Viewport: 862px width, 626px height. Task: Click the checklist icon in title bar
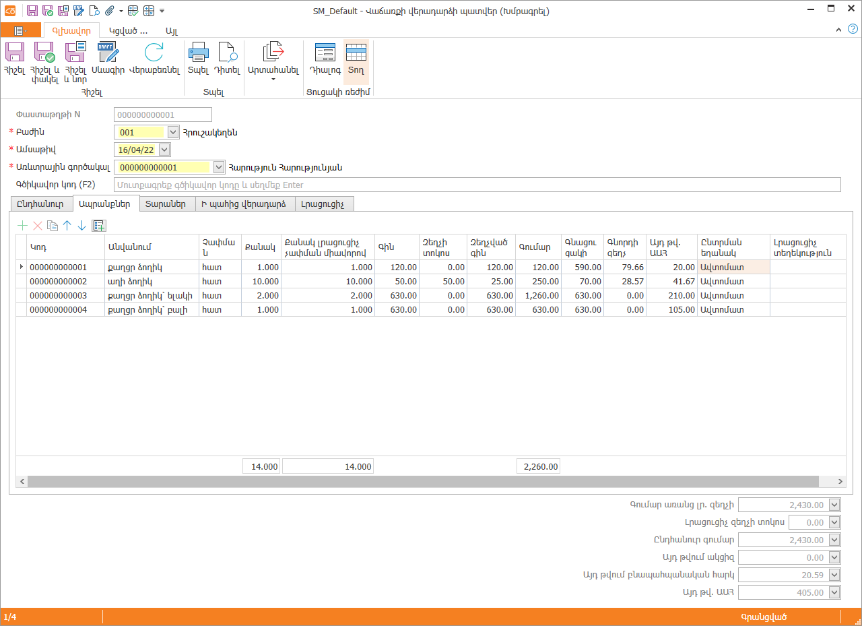click(133, 11)
